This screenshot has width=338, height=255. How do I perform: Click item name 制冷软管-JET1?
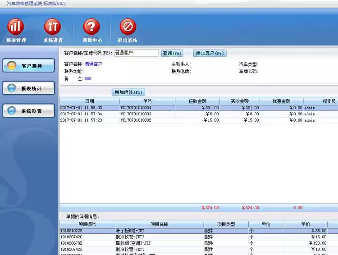(x=130, y=250)
